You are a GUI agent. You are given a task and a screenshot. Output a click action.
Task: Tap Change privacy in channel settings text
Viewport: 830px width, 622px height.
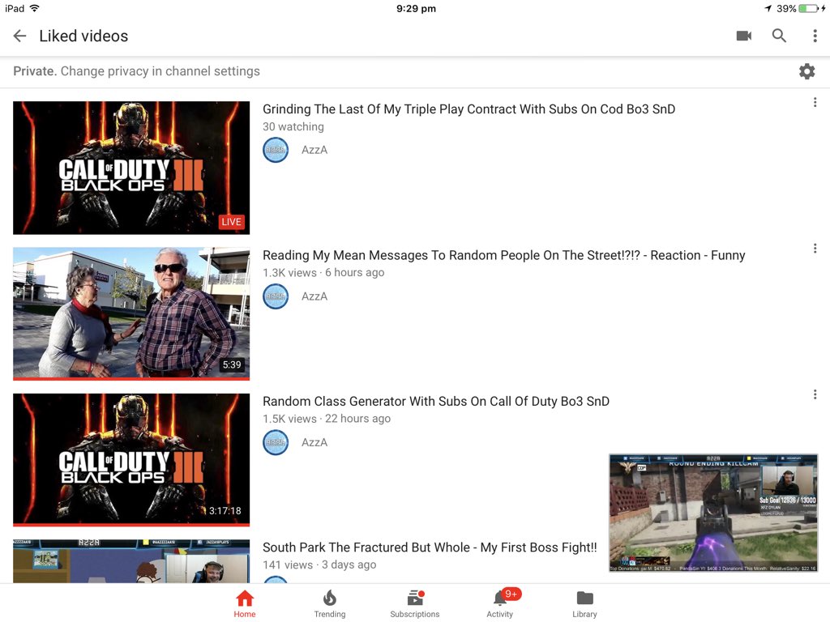[x=160, y=71]
